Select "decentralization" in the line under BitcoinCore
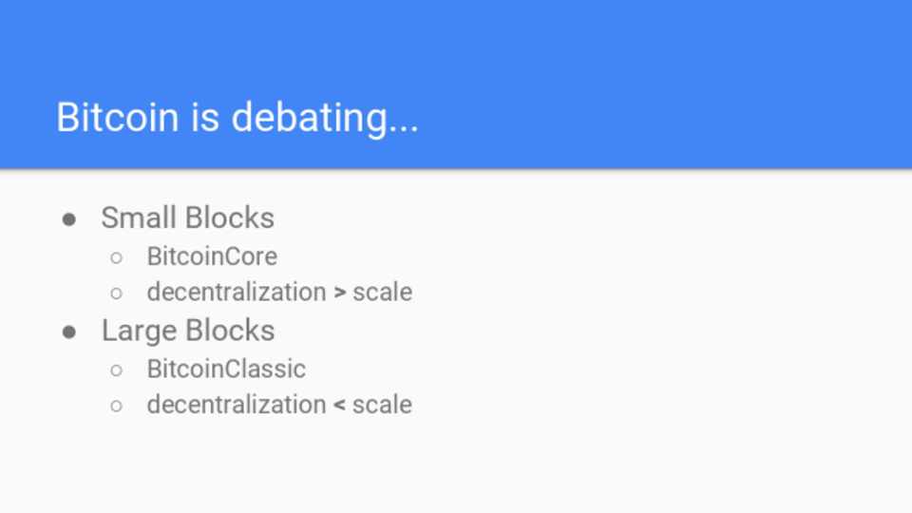Screen dimensions: 912x513 tap(237, 292)
